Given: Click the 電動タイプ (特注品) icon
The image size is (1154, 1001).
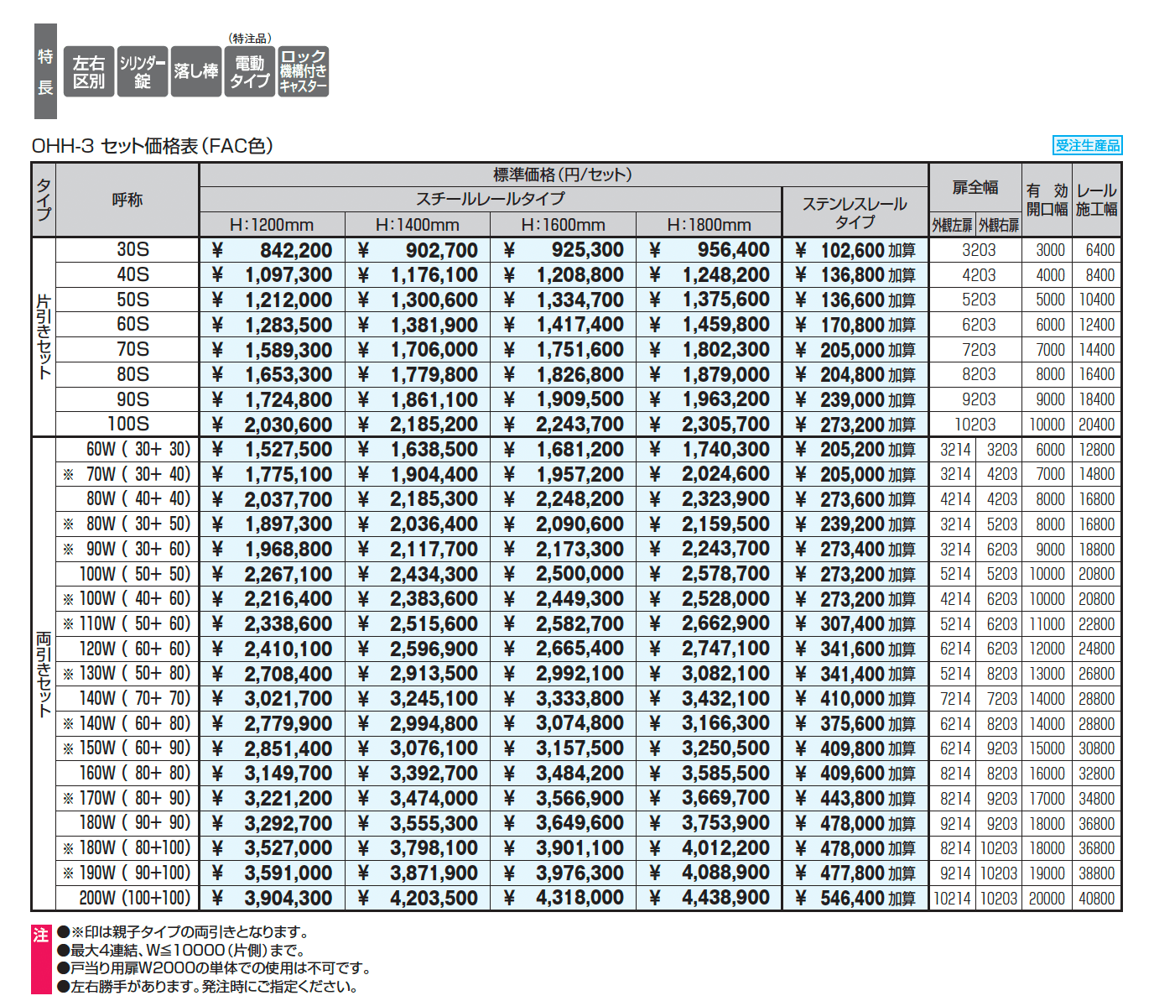Looking at the screenshot, I should (248, 71).
